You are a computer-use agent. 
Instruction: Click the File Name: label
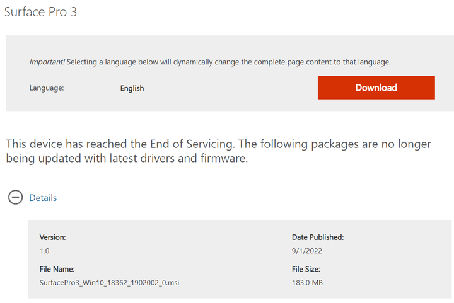[x=57, y=269]
